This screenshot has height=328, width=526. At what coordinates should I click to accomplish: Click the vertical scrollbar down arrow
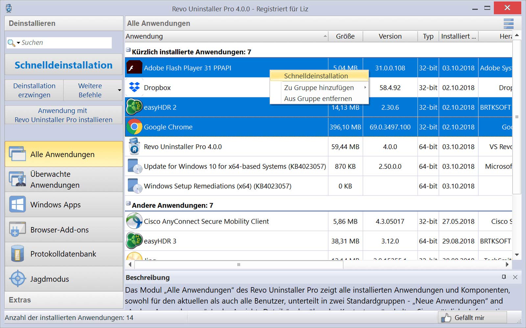[x=517, y=255]
